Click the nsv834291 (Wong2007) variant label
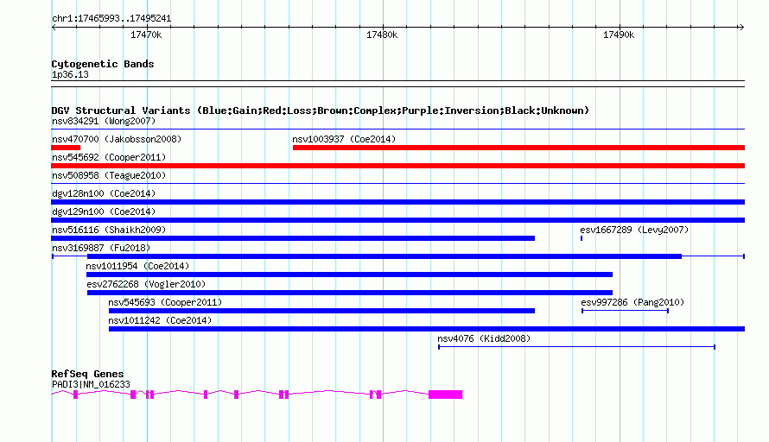Image resolution: width=769 pixels, height=442 pixels. pyautogui.click(x=104, y=121)
